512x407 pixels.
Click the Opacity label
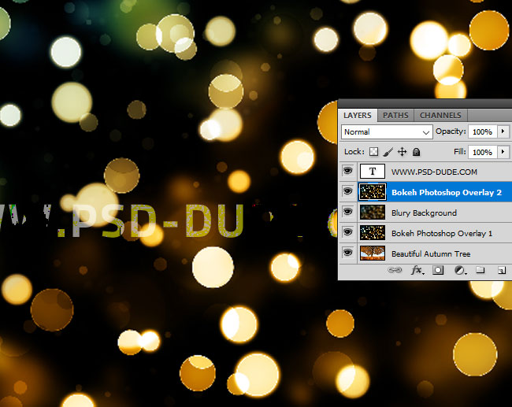point(451,131)
